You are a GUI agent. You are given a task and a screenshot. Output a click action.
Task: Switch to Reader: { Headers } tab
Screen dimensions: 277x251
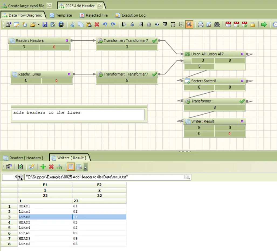tap(23, 158)
